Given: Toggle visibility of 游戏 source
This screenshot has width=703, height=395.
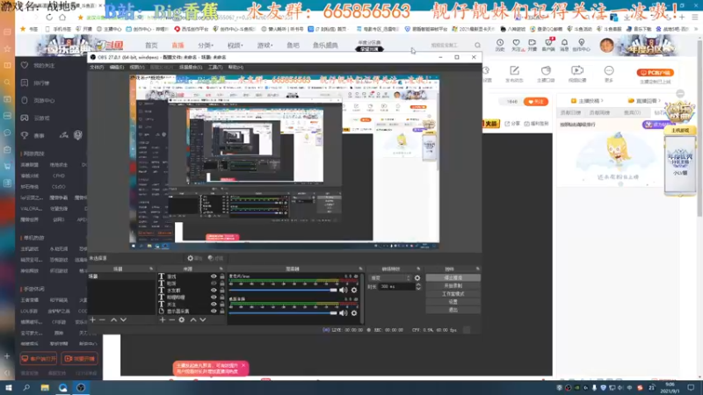Looking at the screenshot, I should [x=214, y=276].
